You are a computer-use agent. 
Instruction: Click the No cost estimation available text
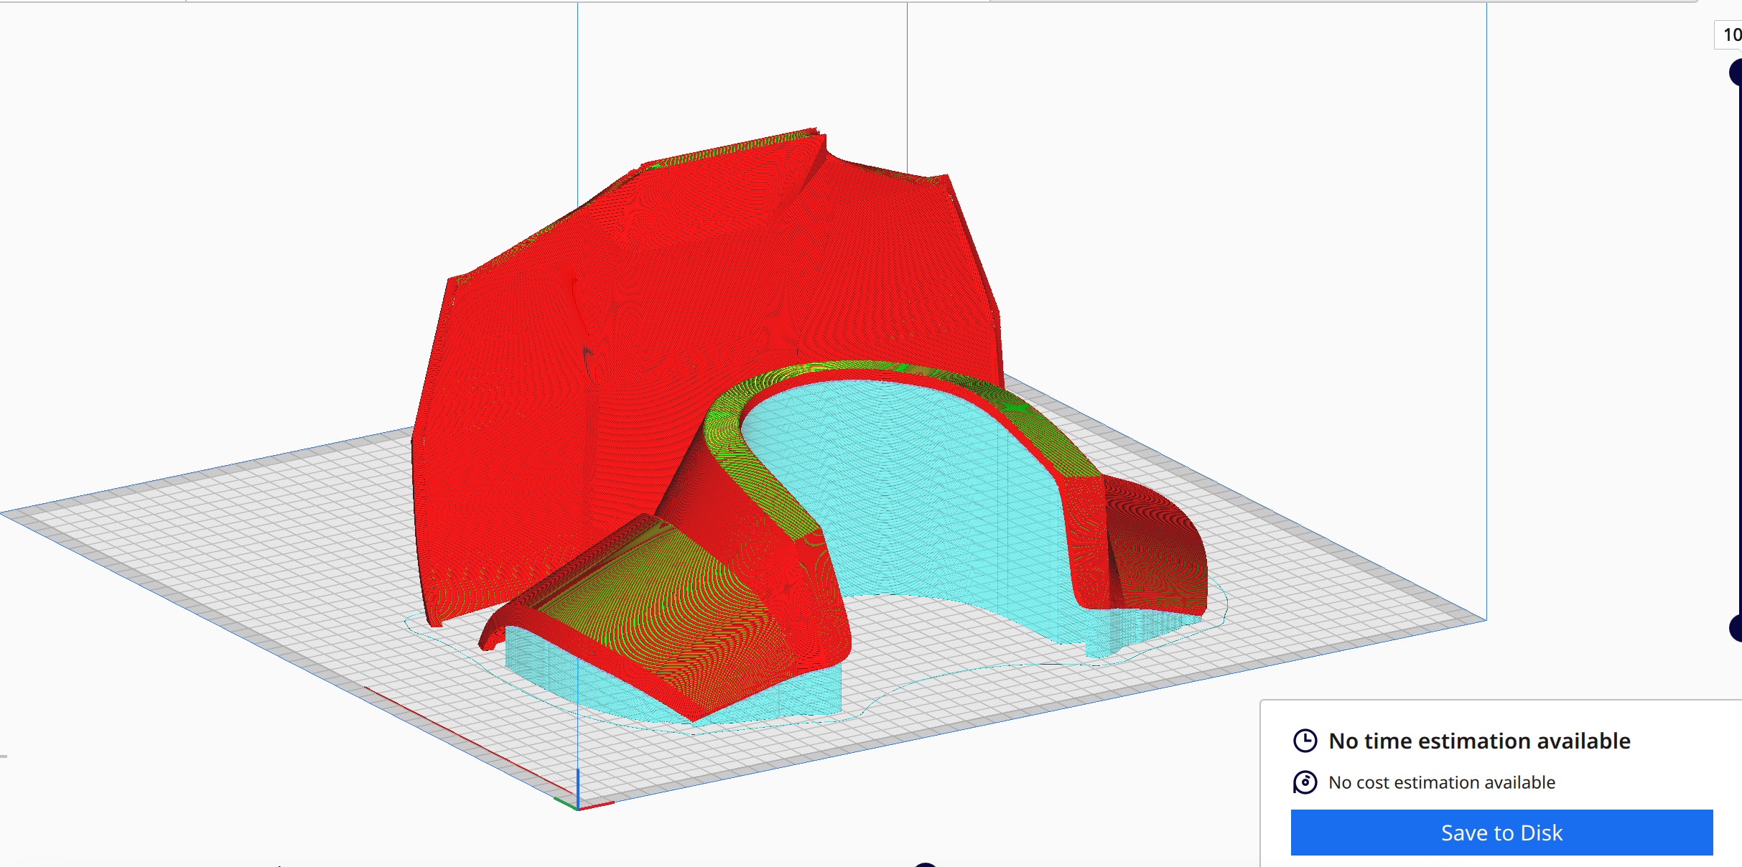pos(1441,782)
